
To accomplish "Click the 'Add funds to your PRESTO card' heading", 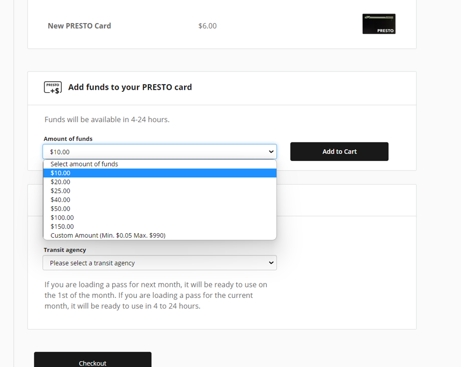I will (x=130, y=87).
